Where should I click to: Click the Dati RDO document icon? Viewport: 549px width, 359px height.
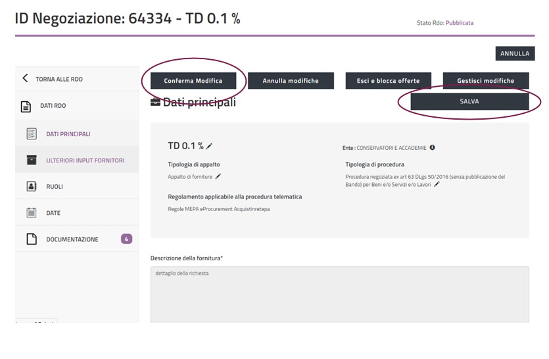26,106
